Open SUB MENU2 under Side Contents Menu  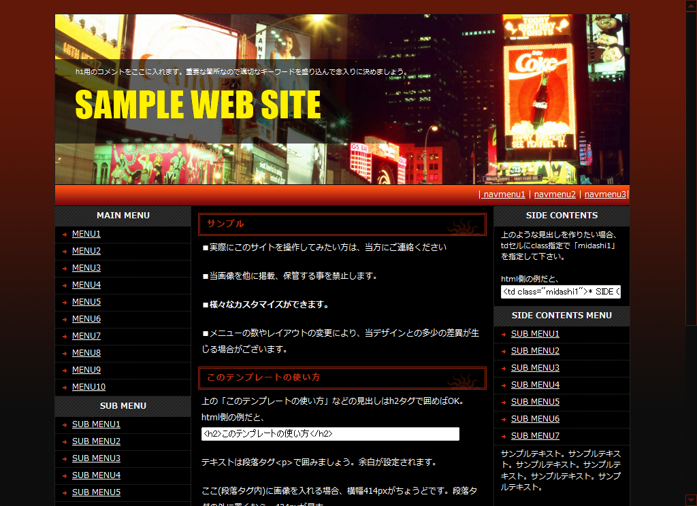[x=535, y=351]
